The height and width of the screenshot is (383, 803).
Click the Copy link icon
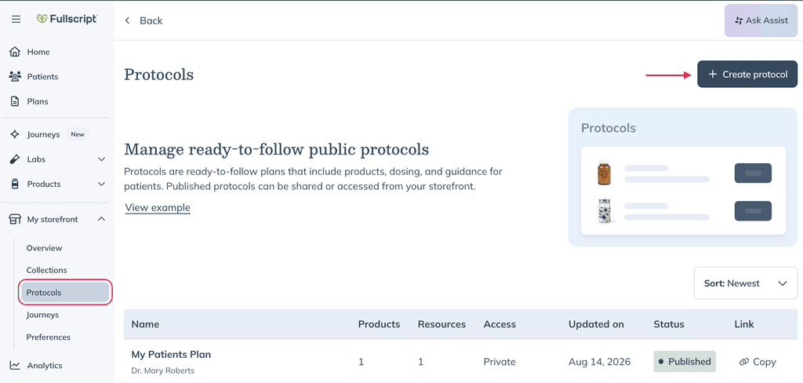click(744, 362)
